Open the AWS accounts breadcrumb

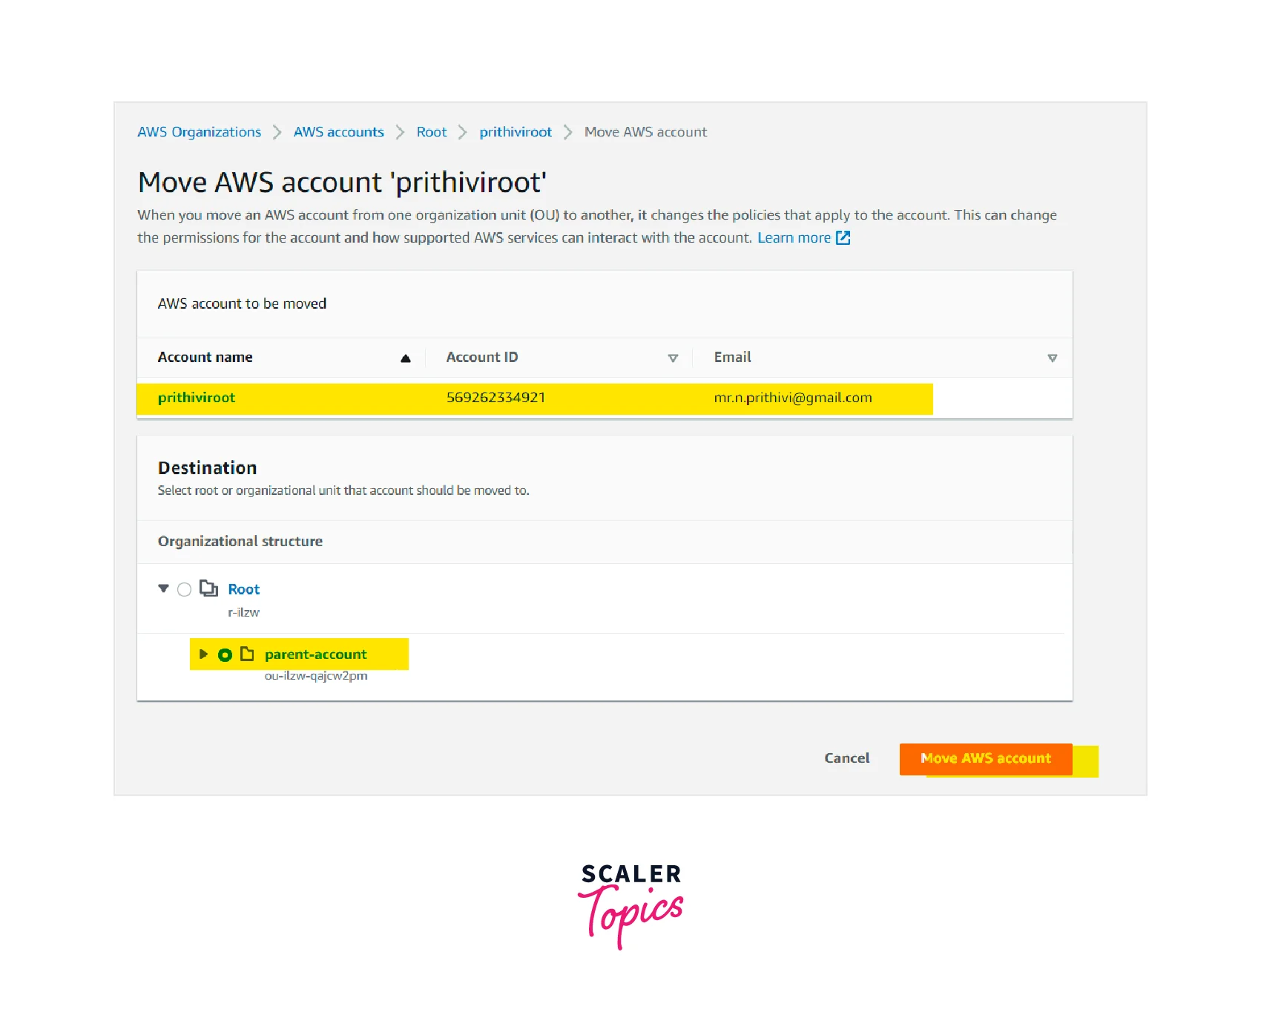pos(338,132)
